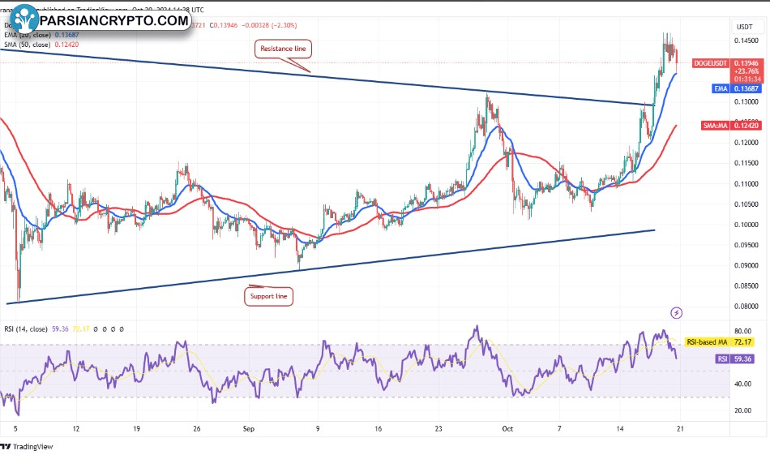Screen dimensions: 770x455
Task: Click date 23 on time axis
Action: click(438, 428)
